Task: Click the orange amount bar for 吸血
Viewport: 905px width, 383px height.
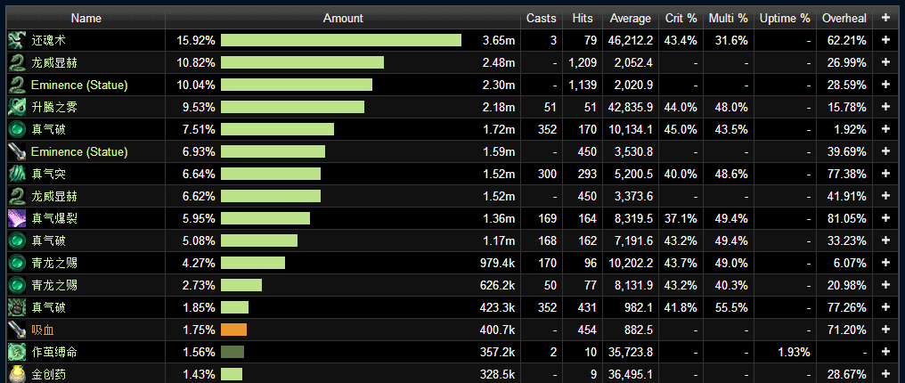Action: tap(233, 330)
